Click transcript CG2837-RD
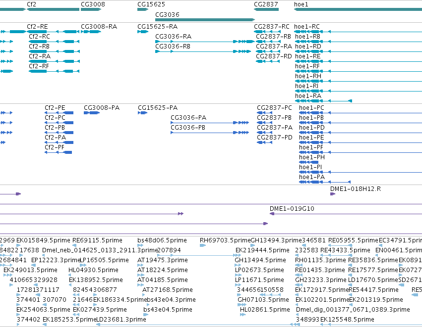 274,56
